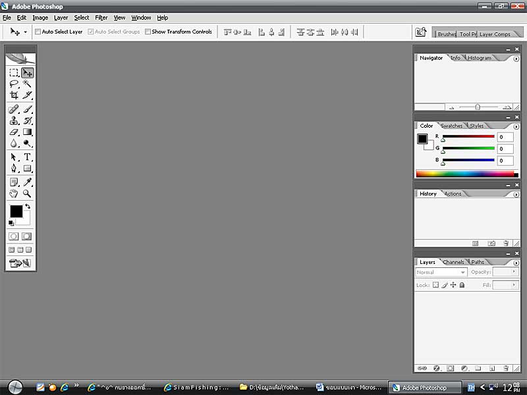The width and height of the screenshot is (527, 395).
Task: Reset default foreground and background colors
Action: point(11,223)
